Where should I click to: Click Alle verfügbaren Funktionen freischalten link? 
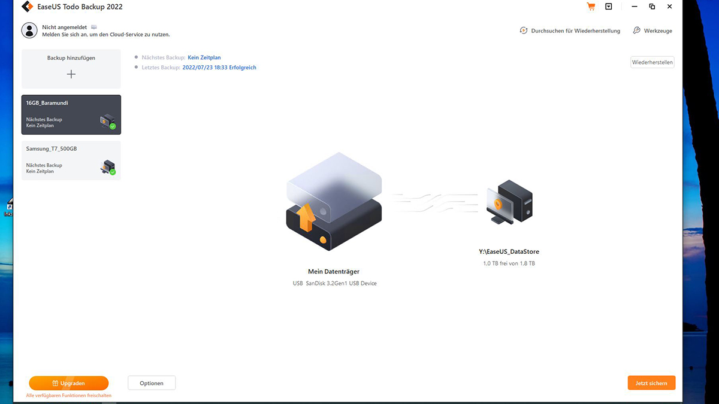[69, 396]
